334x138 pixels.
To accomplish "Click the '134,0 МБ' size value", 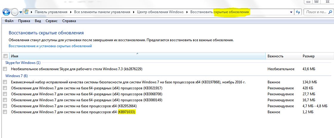I will (310, 82).
